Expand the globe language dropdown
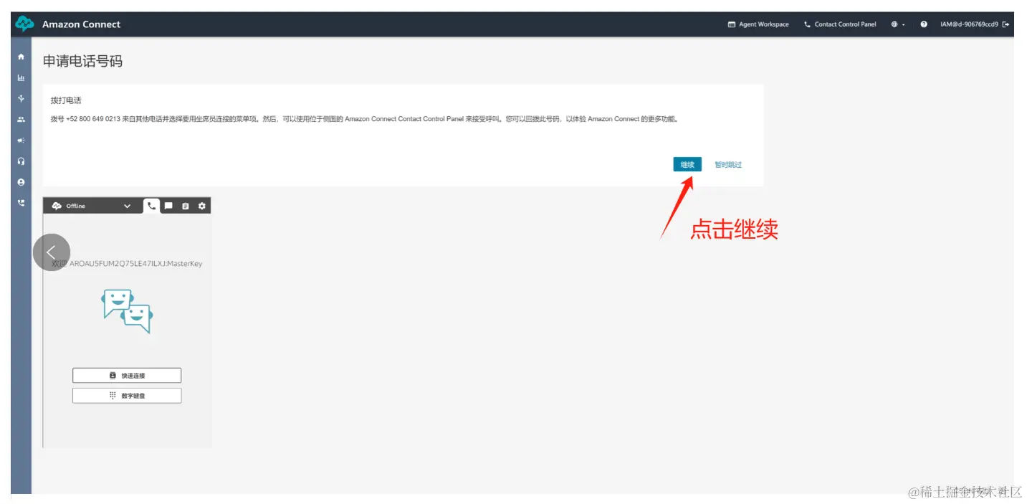This screenshot has height=504, width=1027. coord(898,24)
